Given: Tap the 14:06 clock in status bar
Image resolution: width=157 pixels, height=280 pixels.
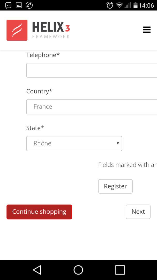Looking at the screenshot, I should (146, 5).
